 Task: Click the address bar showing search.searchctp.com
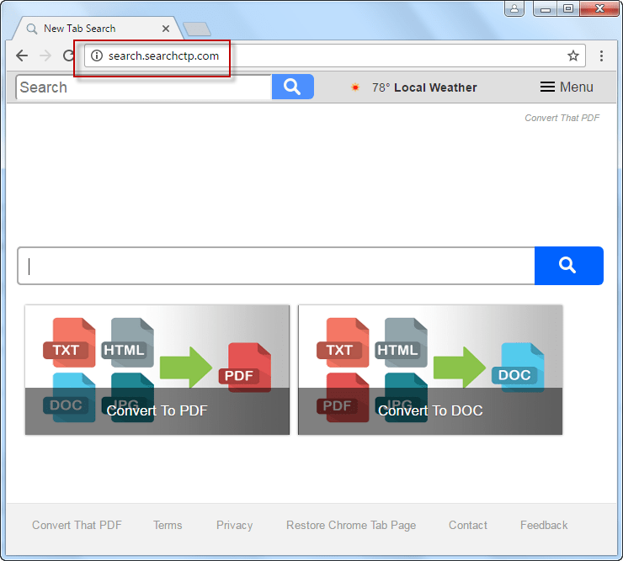point(335,56)
